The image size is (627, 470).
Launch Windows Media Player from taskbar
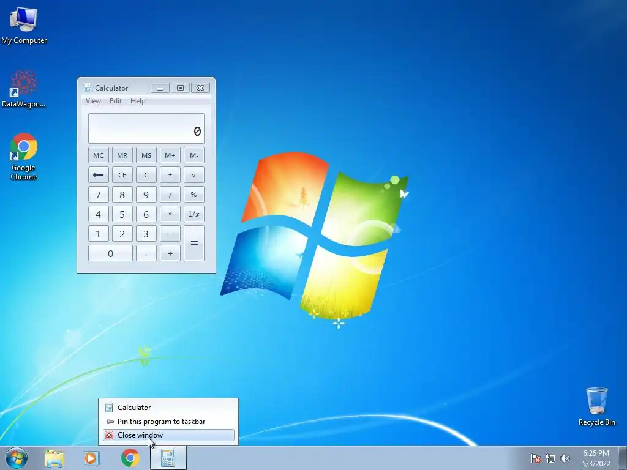[92, 458]
